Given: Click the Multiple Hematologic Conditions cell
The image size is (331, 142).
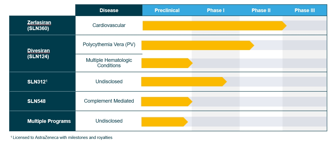Looking at the screenshot, I should pyautogui.click(x=109, y=63).
